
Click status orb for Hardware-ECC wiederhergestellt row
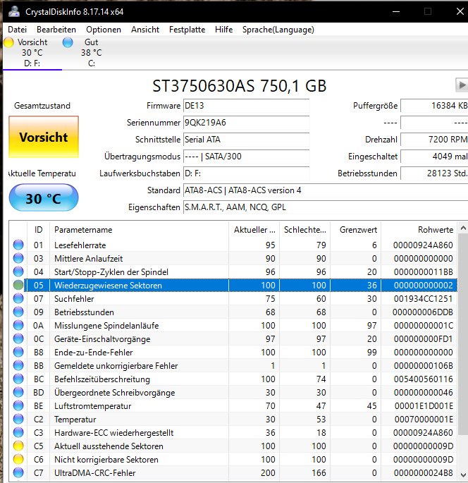[x=18, y=432]
